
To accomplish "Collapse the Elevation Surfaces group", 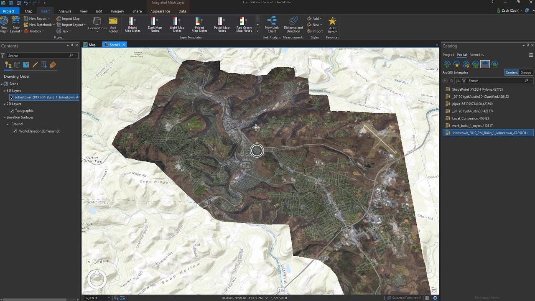I will 5,117.
